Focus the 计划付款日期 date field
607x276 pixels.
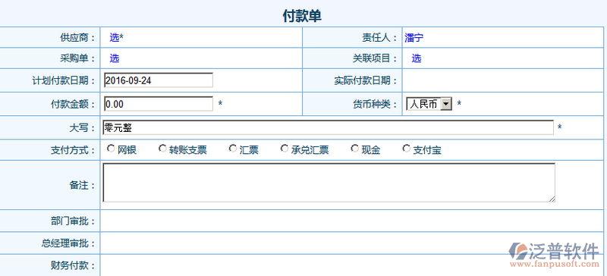[159, 80]
